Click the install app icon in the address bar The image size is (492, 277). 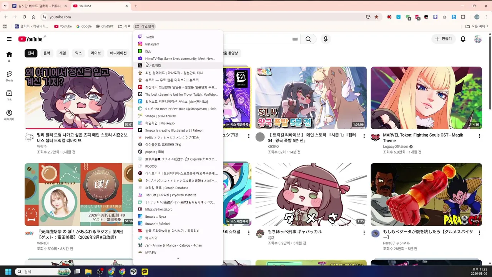coord(368,17)
